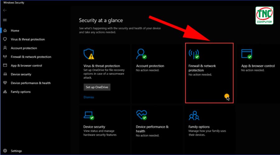This screenshot has height=155, width=280.
Task: Click the "Security at a glance" heading
Action: point(101,20)
